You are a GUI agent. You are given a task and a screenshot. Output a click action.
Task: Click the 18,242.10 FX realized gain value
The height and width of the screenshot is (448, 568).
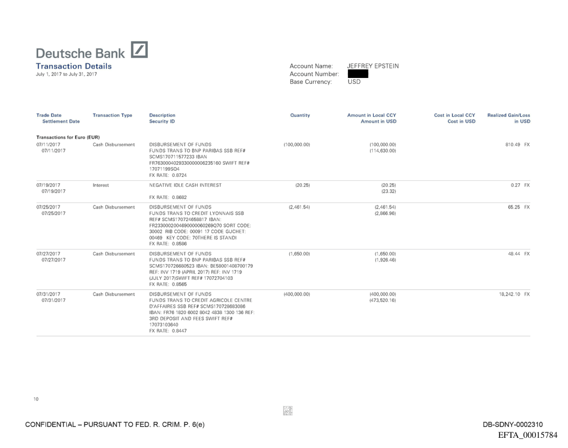508,294
